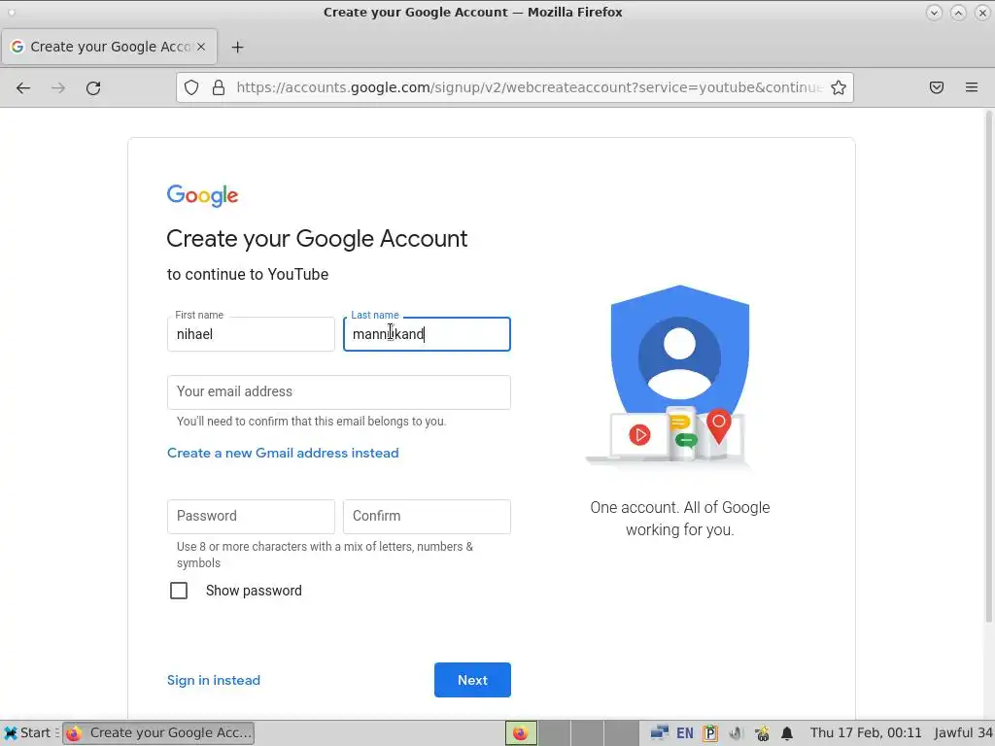Open the Firefox hamburger menu
Viewport: 995px width, 746px height.
pyautogui.click(x=972, y=87)
